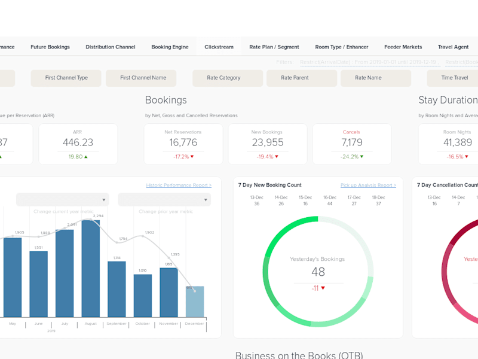478x359 pixels.
Task: Go to the Feeder Markets tab
Action: tap(403, 47)
